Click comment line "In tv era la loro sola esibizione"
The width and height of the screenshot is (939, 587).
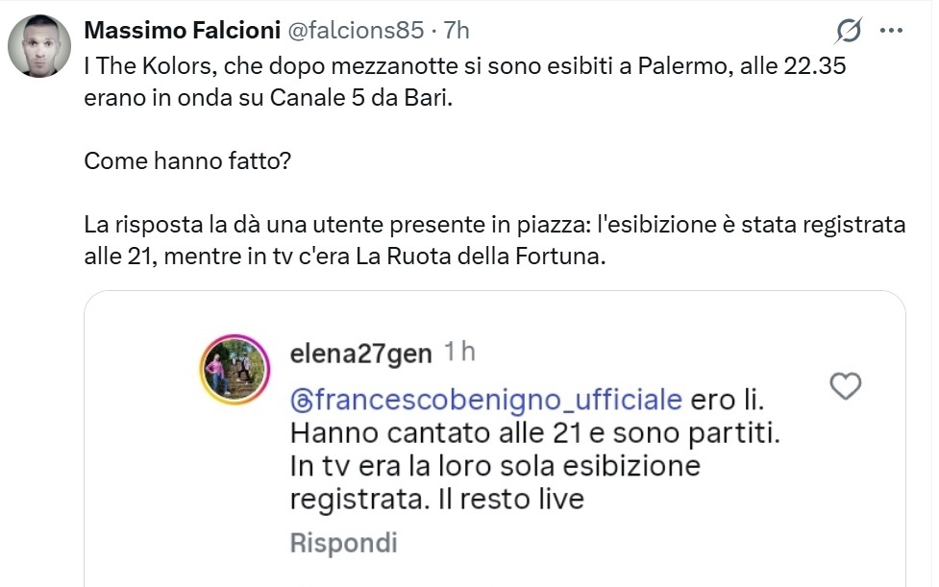495,467
